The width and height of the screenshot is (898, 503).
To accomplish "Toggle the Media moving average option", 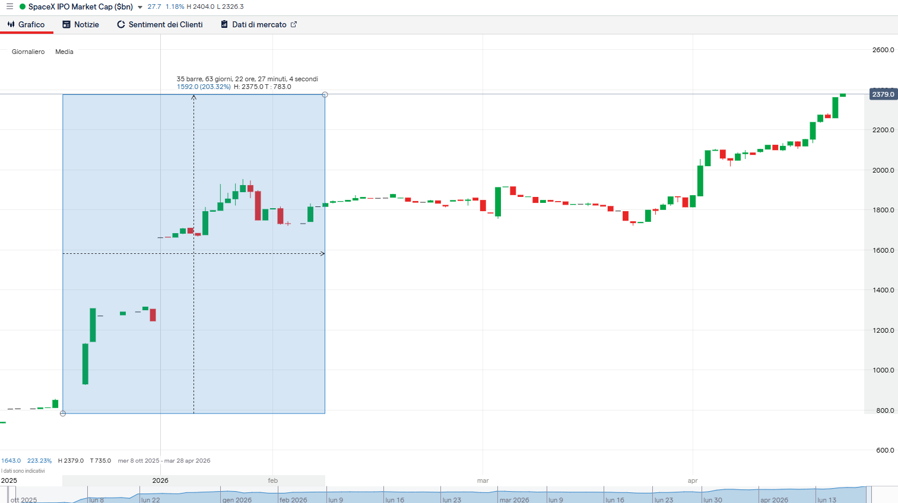I will point(64,52).
